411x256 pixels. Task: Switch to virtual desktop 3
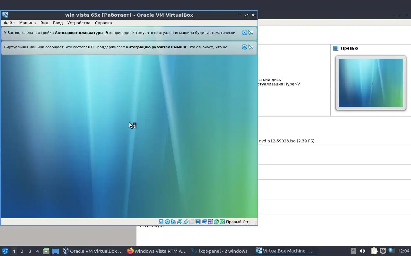point(30,251)
